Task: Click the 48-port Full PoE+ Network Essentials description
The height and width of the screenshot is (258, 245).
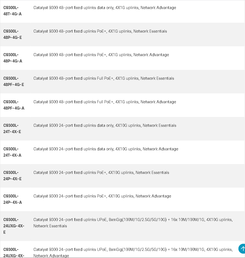Action: click(104, 78)
